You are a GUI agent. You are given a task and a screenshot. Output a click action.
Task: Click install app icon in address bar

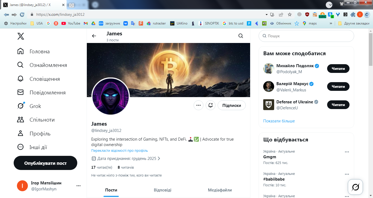point(272,14)
